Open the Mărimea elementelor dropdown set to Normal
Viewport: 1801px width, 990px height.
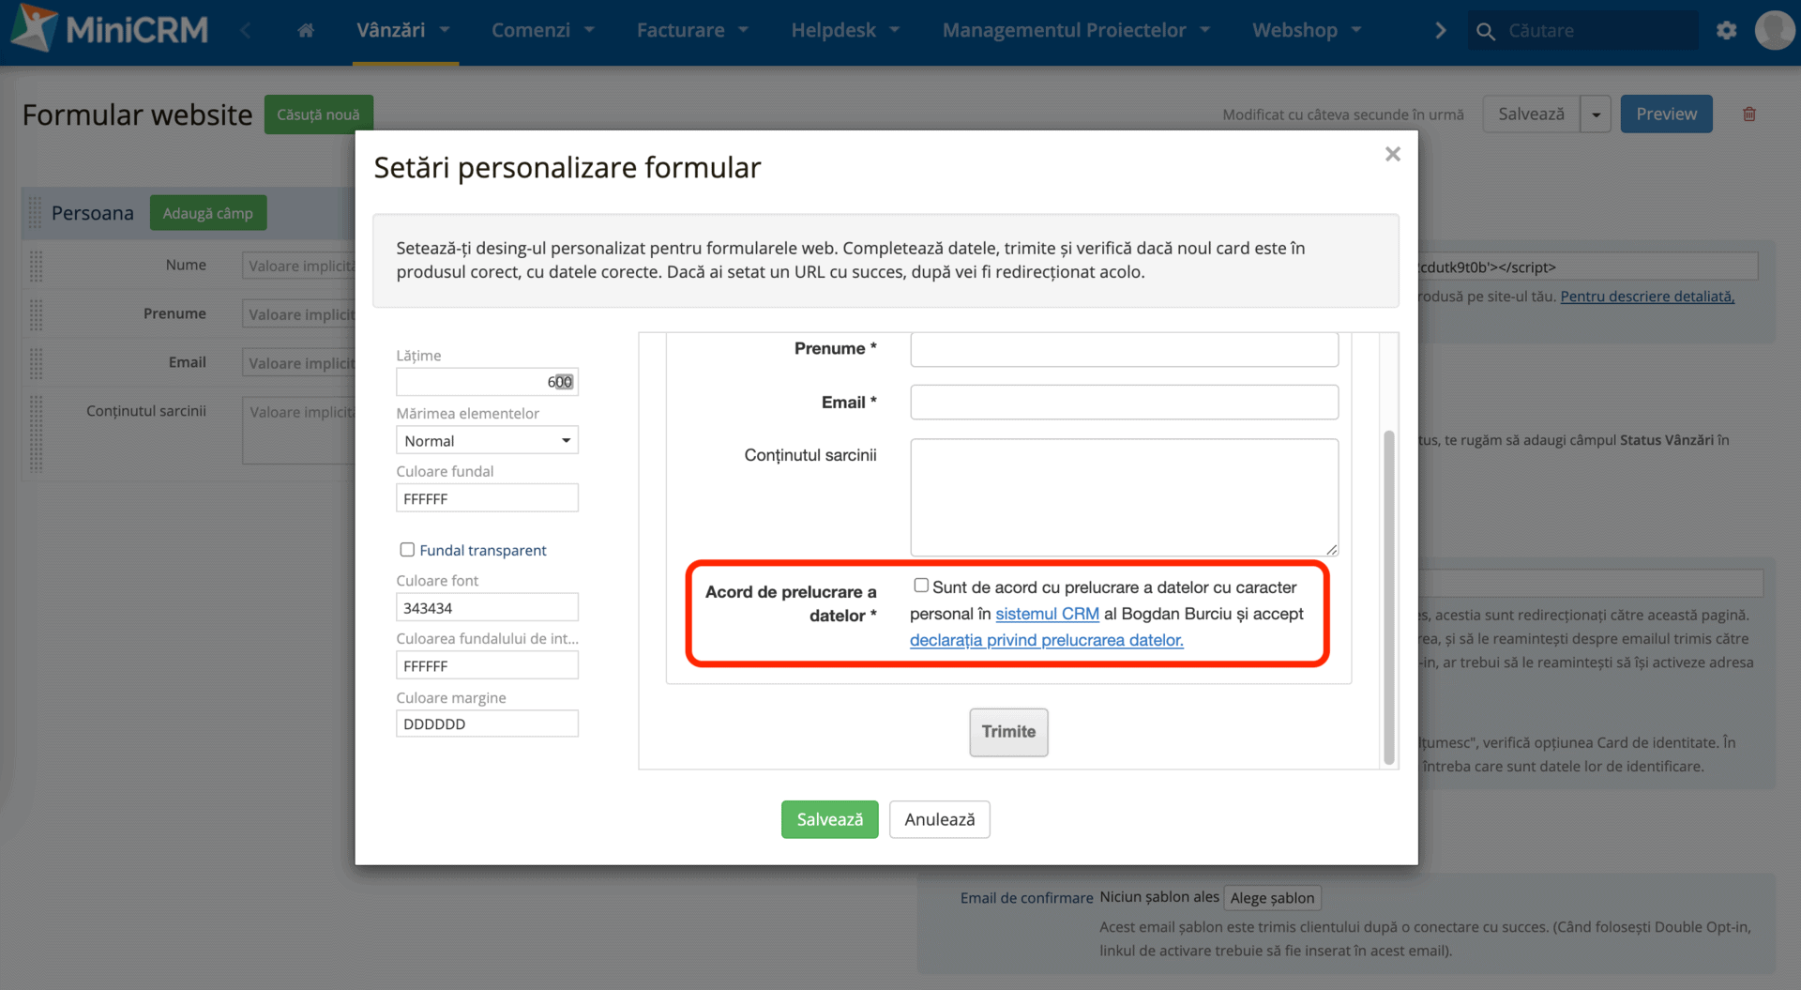pos(487,439)
